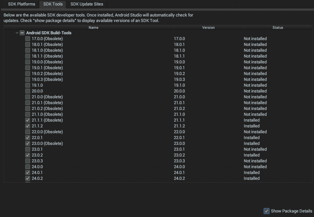
Task: Check the 18.1.1 (Obsolete) checkbox
Action: 28,56
